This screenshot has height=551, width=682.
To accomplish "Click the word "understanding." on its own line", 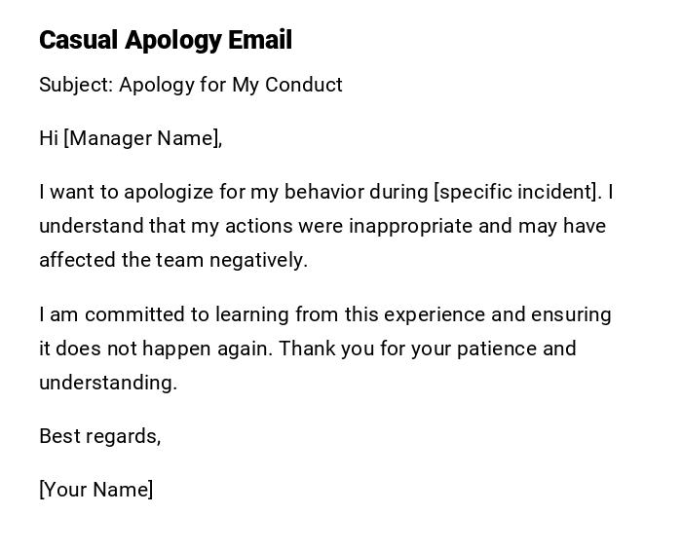I will (x=108, y=383).
